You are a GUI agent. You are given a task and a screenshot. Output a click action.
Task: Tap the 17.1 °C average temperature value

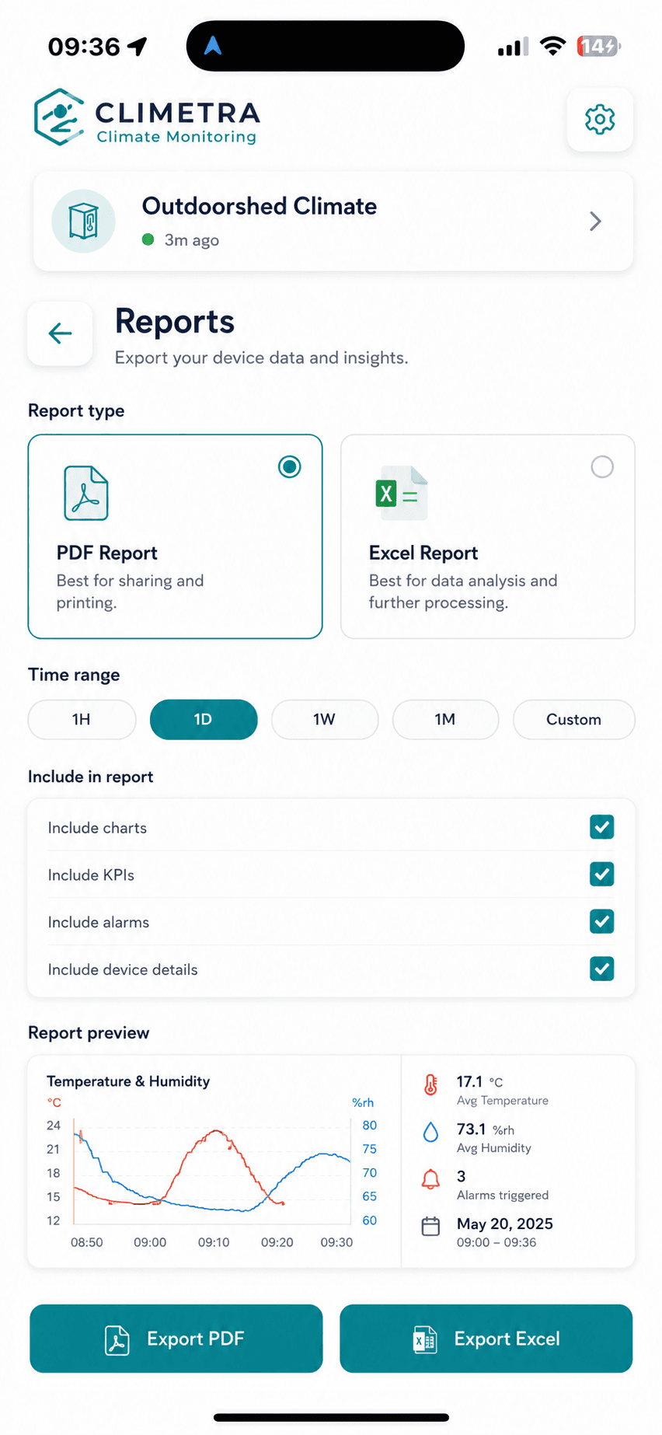[x=479, y=1081]
